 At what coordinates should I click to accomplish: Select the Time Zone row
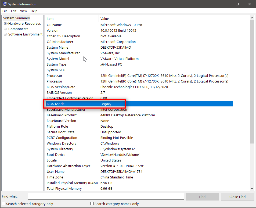click(139, 177)
